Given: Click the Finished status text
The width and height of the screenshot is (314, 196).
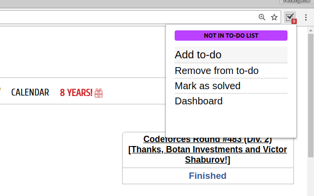Looking at the screenshot, I should pos(208,176).
